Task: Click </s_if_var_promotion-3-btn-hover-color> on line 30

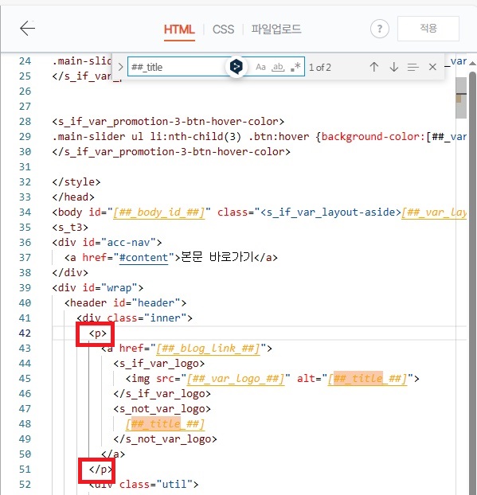Action: [x=171, y=152]
